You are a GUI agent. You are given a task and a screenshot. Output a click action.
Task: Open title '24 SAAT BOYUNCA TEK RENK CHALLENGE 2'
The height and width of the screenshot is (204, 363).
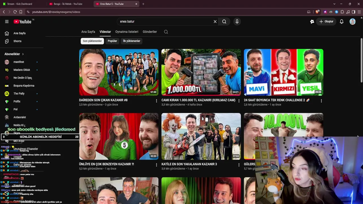pyautogui.click(x=277, y=100)
